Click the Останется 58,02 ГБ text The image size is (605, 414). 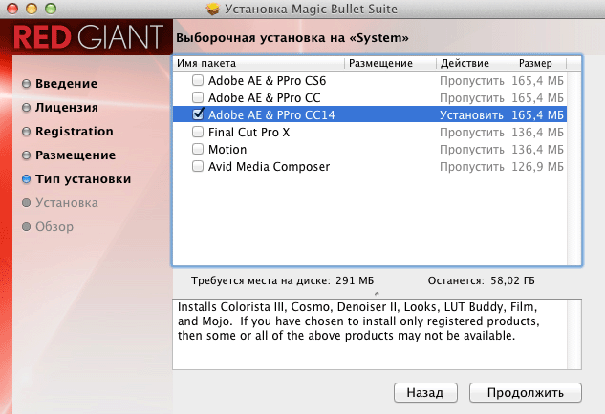pyautogui.click(x=481, y=280)
